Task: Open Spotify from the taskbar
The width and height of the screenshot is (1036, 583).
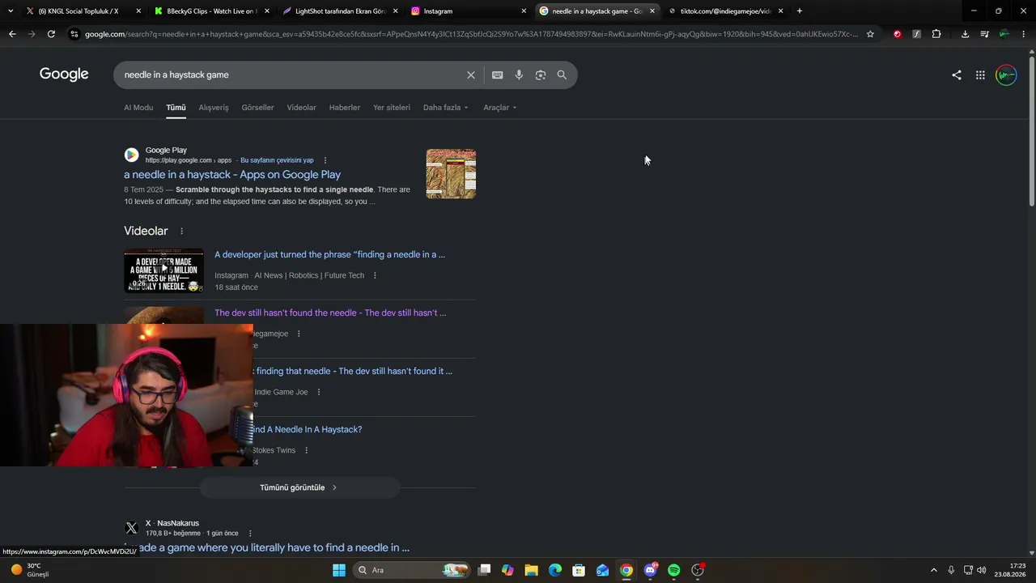Action: coord(674,570)
